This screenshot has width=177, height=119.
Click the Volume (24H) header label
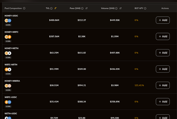(x=108, y=8)
